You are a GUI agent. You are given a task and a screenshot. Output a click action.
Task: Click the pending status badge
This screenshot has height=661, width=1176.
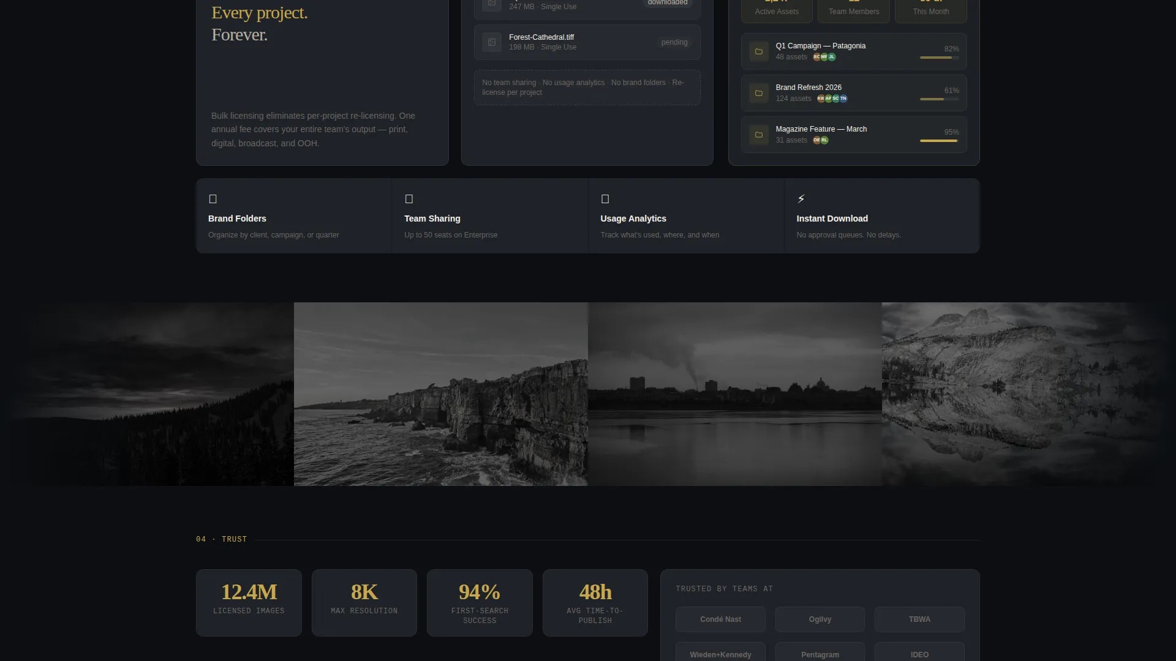(x=674, y=42)
